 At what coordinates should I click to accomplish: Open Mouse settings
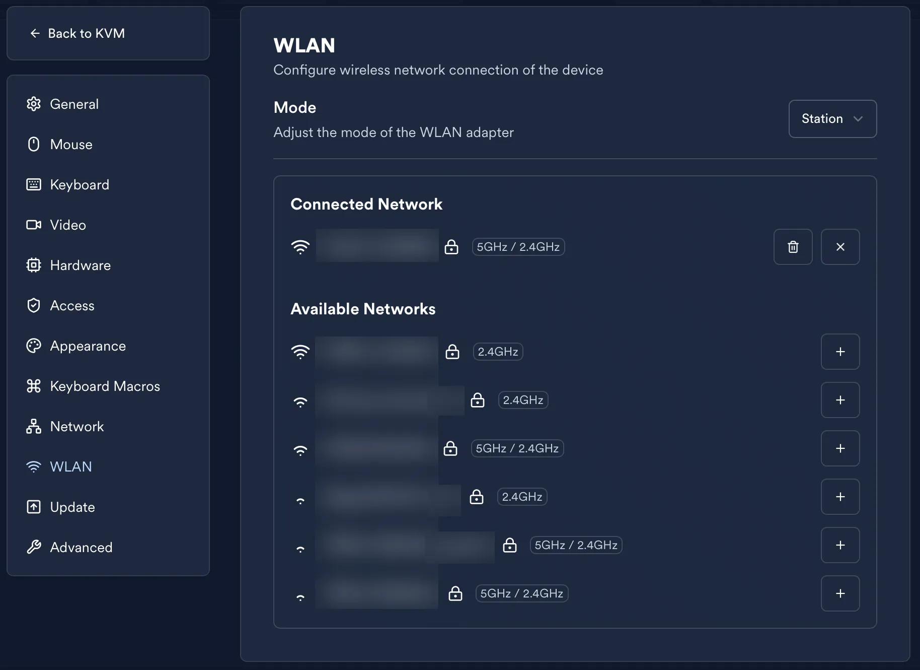(71, 145)
